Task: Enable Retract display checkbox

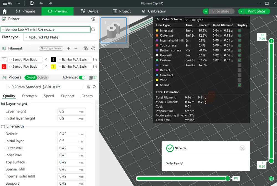Action: click(239, 70)
